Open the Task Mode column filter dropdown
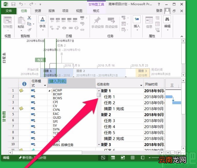 (45, 85)
